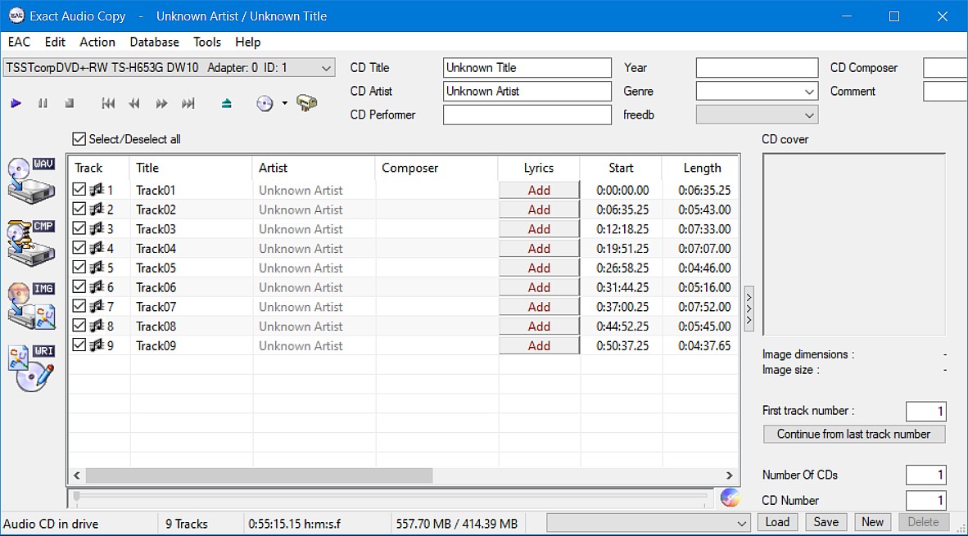
Task: Click the horizontal scrollbar thumb of the track list
Action: pos(260,475)
